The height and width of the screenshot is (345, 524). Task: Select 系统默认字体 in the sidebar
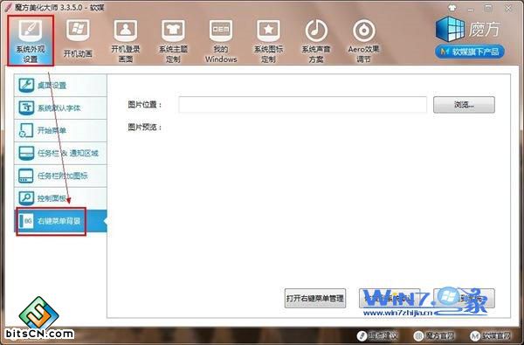[60, 108]
